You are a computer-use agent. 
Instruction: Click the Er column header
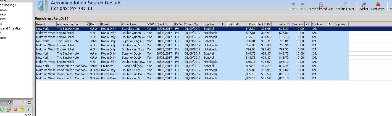pyautogui.click(x=224, y=24)
